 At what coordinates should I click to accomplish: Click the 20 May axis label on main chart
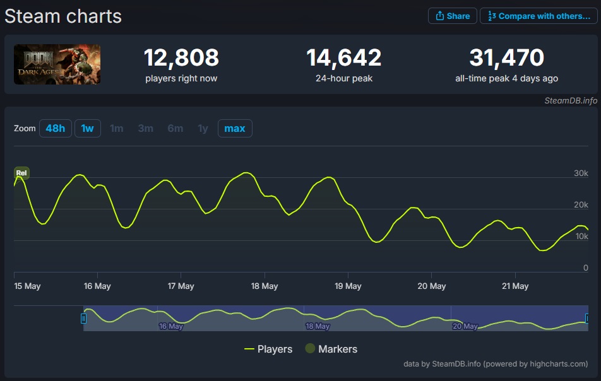[432, 286]
